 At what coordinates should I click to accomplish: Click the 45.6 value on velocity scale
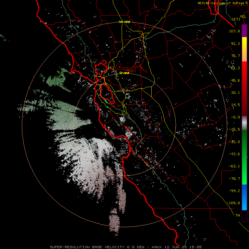(235, 80)
